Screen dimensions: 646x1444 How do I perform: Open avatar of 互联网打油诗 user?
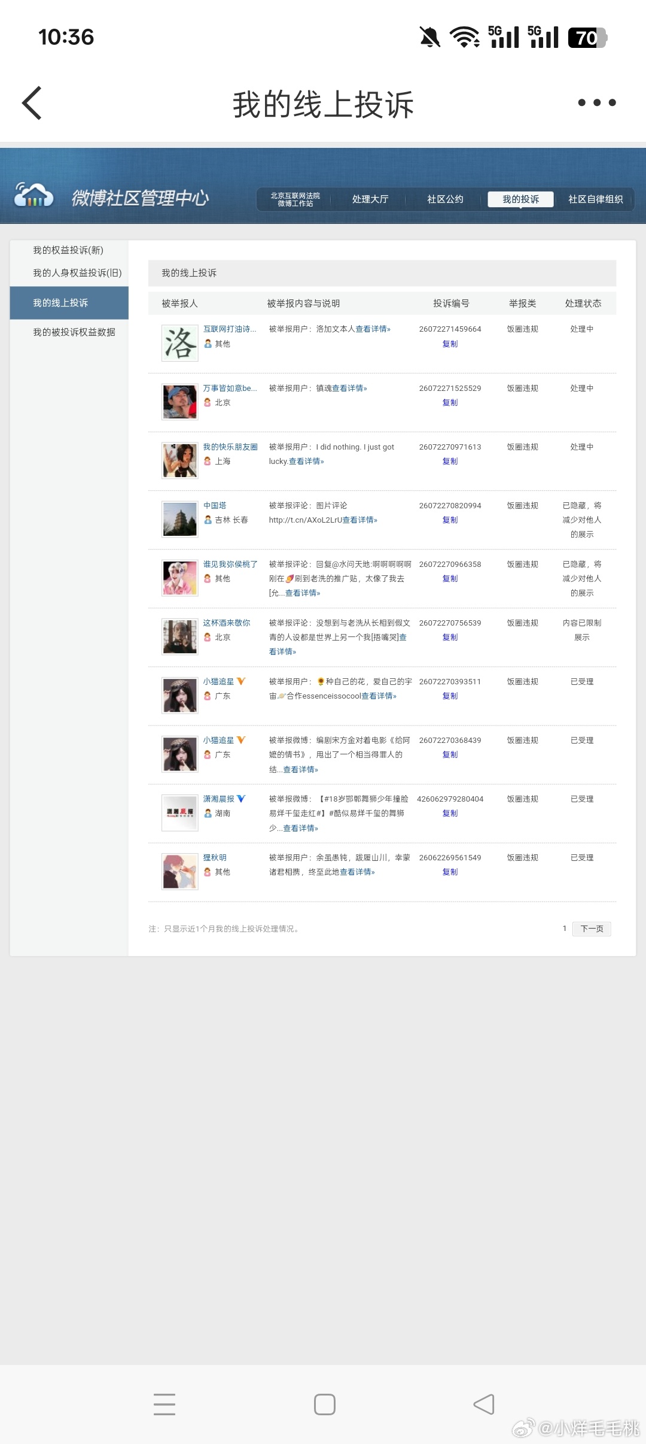coord(180,343)
